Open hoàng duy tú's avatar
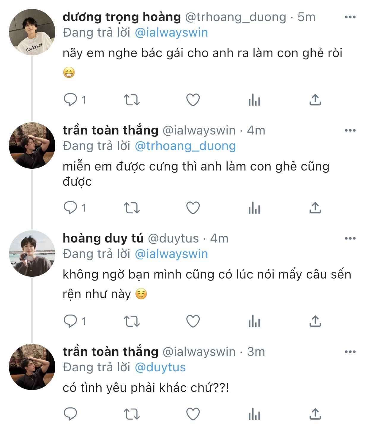 [x=32, y=253]
